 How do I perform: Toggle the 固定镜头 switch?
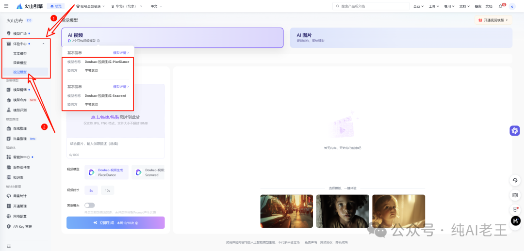coord(90,205)
